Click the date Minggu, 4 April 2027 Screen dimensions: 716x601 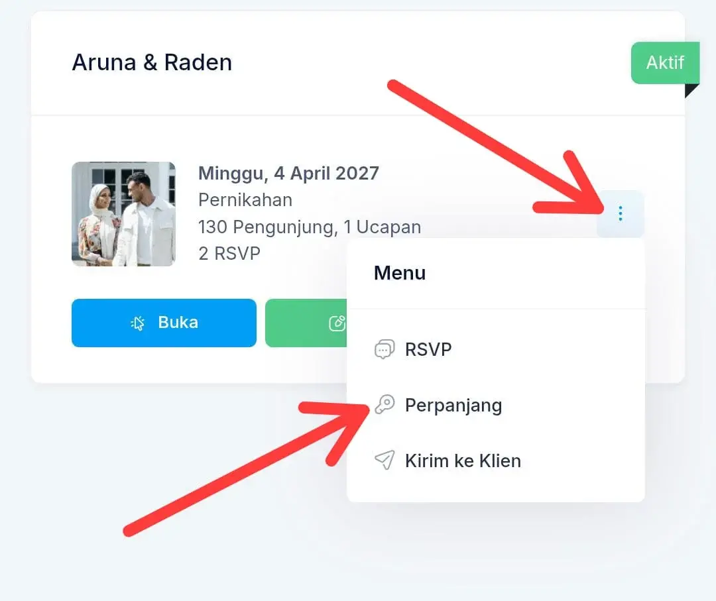coord(288,174)
